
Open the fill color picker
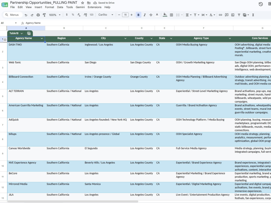pyautogui.click(x=165, y=15)
